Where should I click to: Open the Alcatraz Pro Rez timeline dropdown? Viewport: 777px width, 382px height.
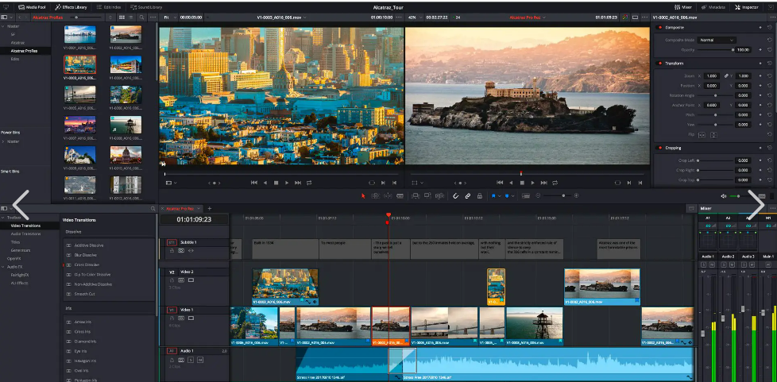pos(528,17)
